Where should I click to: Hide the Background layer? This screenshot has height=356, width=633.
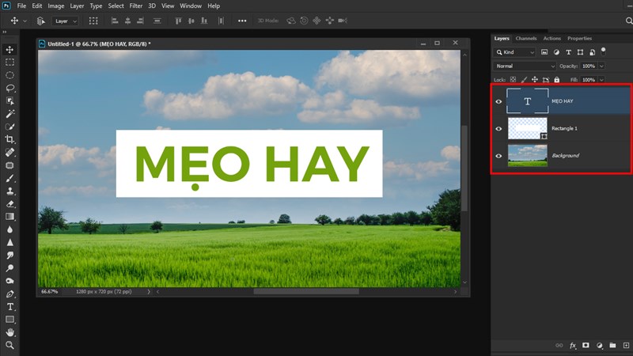pyautogui.click(x=498, y=156)
